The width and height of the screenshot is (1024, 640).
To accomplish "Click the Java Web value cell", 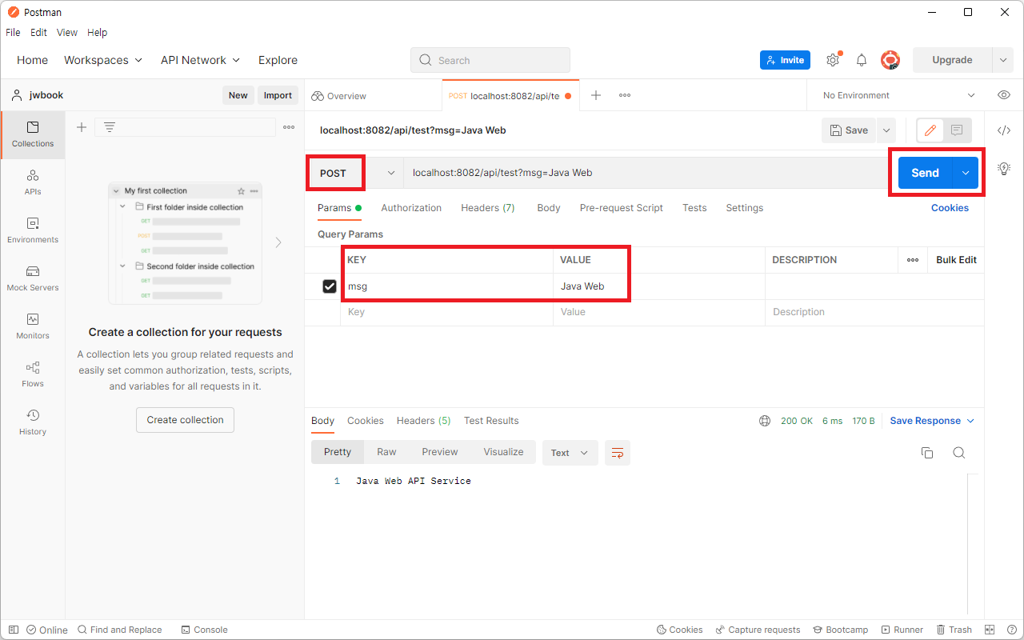I will click(659, 286).
